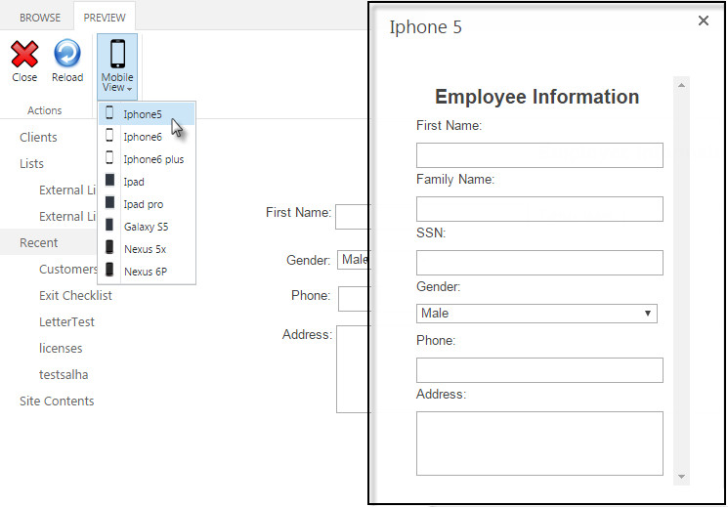Click the First Name field in preview
The width and height of the screenshot is (728, 507).
539,155
